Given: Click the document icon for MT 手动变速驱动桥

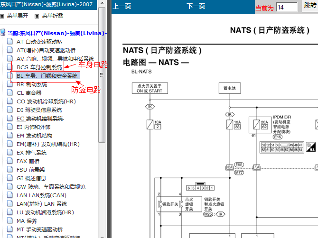Looking at the screenshot, I should [10, 229].
